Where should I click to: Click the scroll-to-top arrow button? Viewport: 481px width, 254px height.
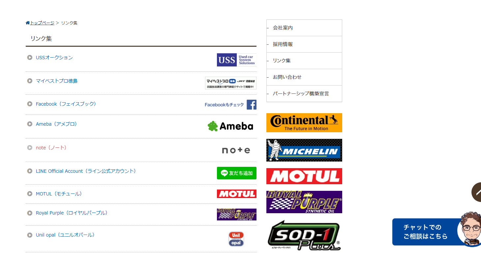(477, 192)
